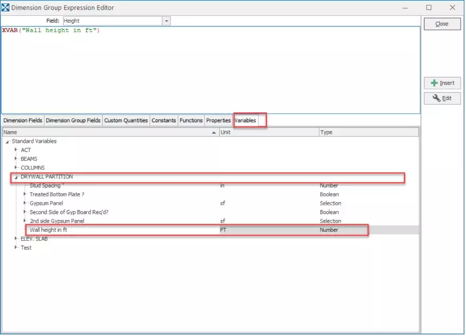Sort by the Name column header
The image size is (466, 336).
(111, 132)
